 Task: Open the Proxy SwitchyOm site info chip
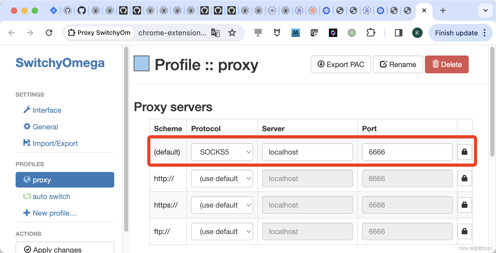(x=99, y=33)
